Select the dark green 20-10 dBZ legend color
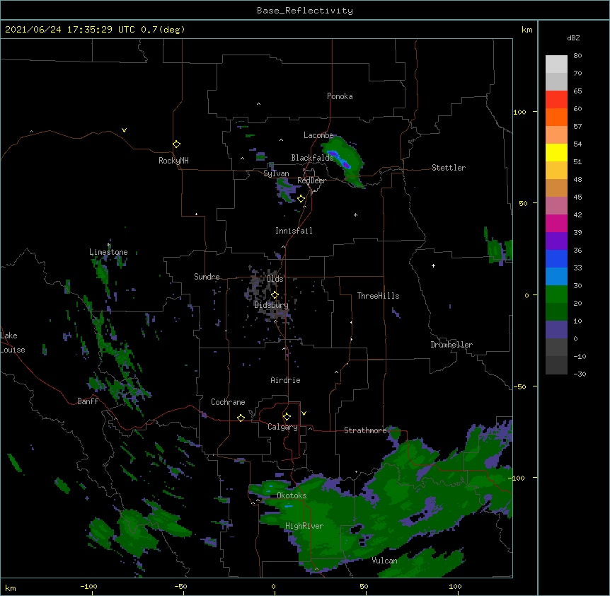610x596 pixels. pos(556,312)
